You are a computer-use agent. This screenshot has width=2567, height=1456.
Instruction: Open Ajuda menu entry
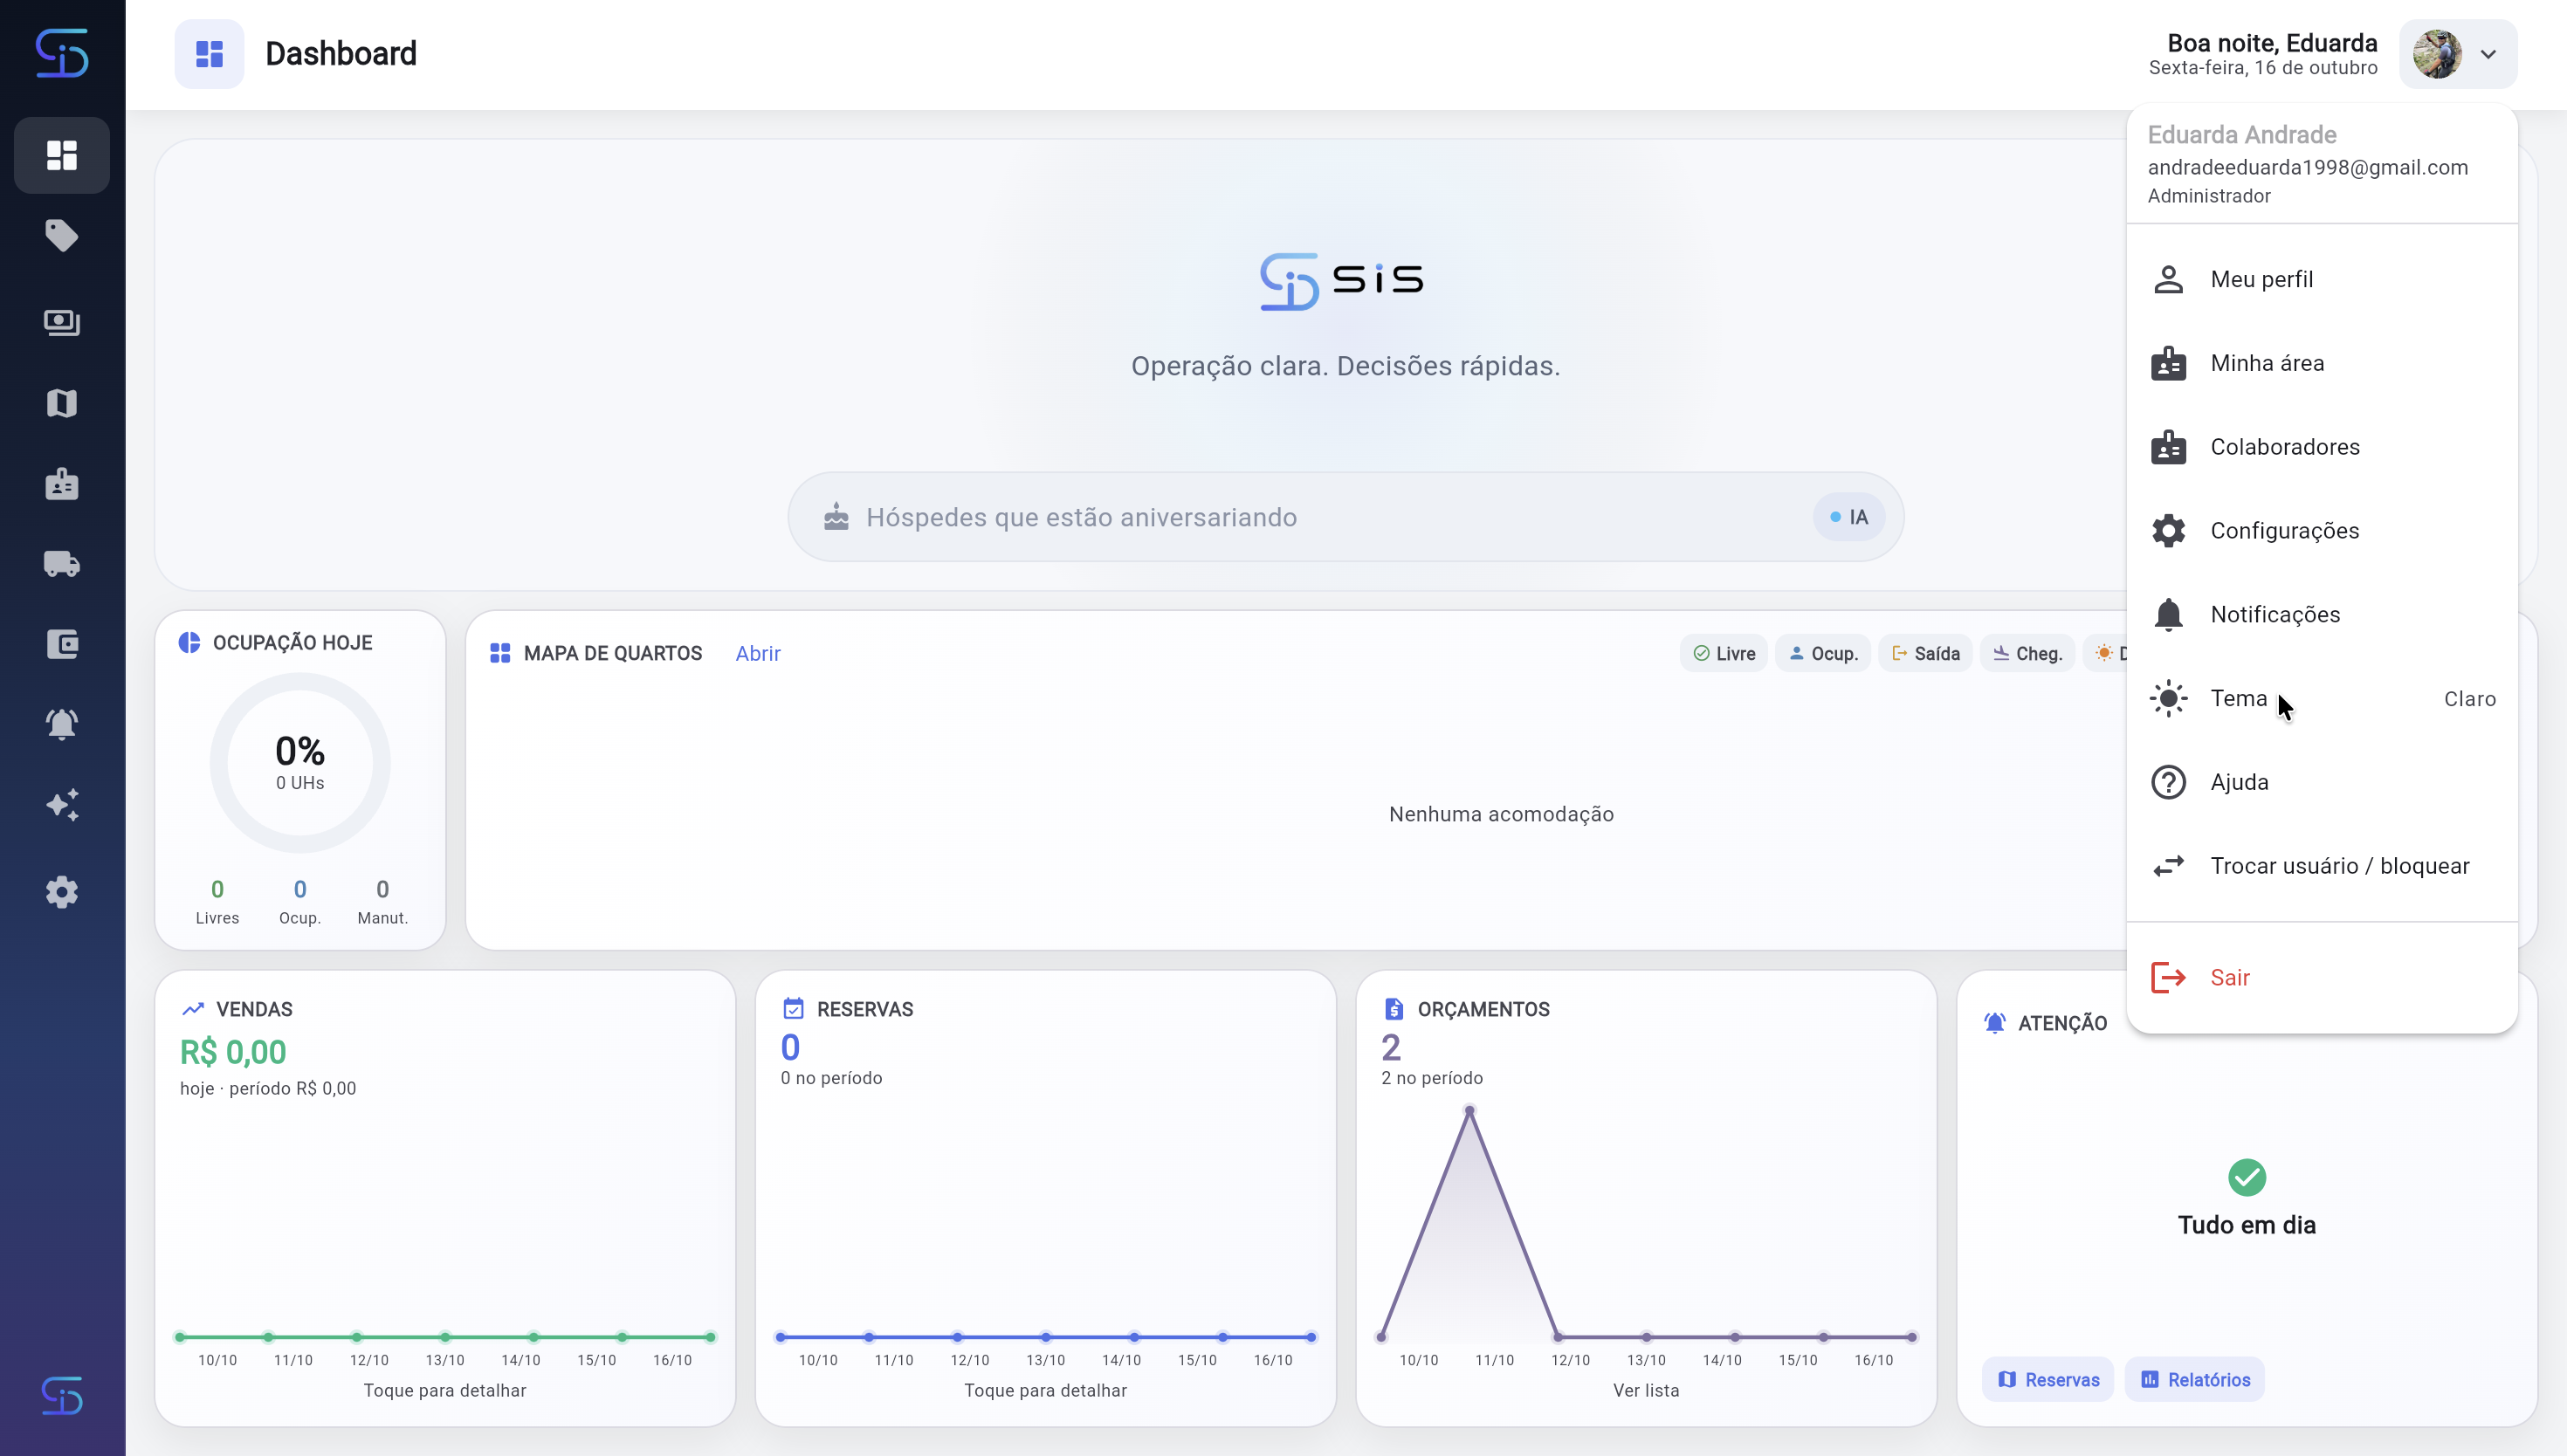click(x=2322, y=782)
